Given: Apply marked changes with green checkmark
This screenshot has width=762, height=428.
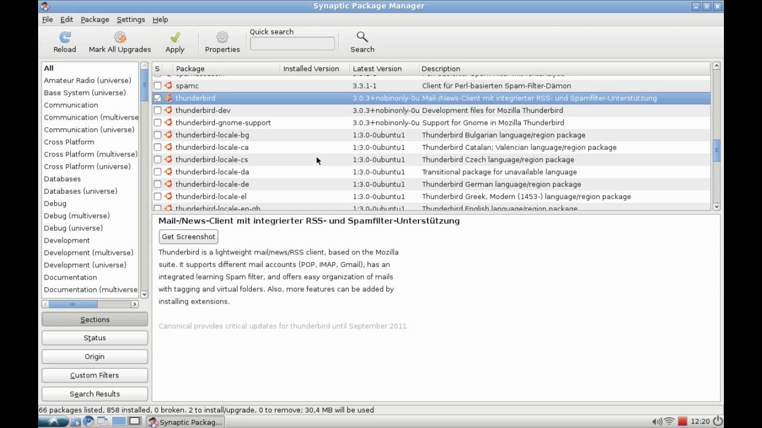Looking at the screenshot, I should (175, 37).
